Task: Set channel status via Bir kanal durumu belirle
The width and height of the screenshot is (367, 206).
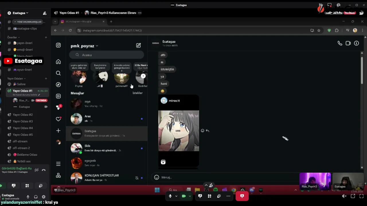Action: point(26,95)
